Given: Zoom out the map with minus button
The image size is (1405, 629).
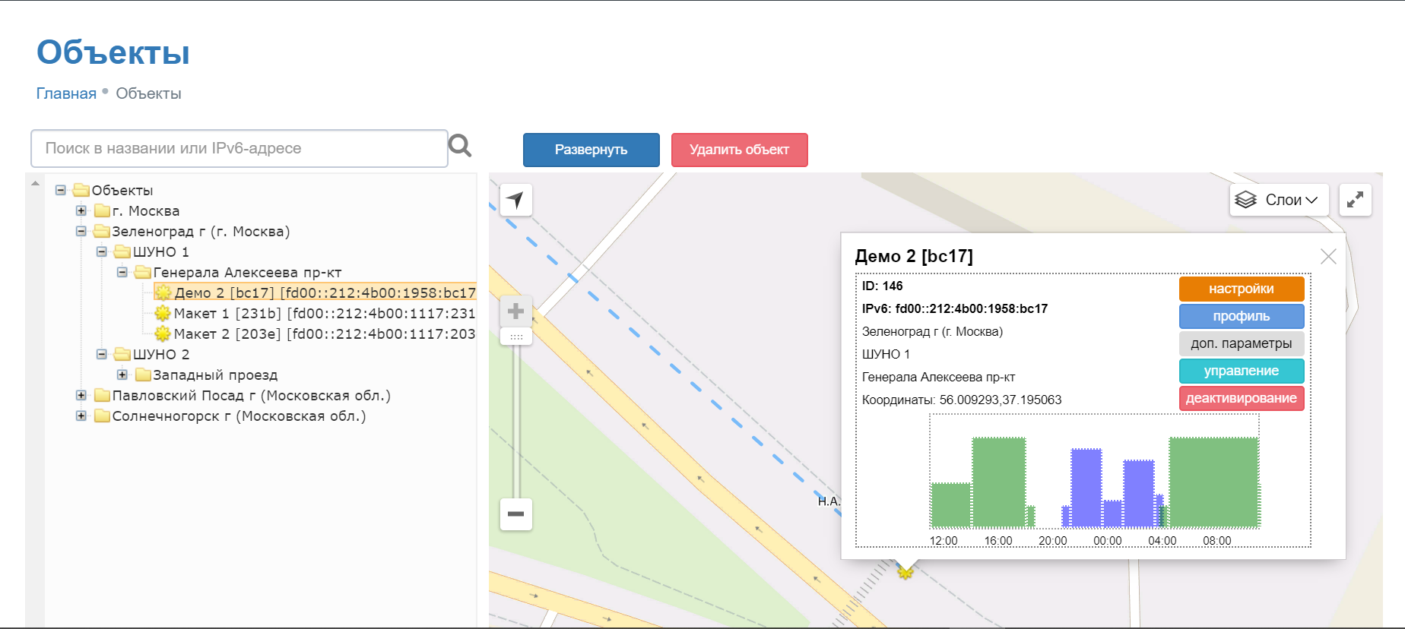Looking at the screenshot, I should tap(515, 514).
